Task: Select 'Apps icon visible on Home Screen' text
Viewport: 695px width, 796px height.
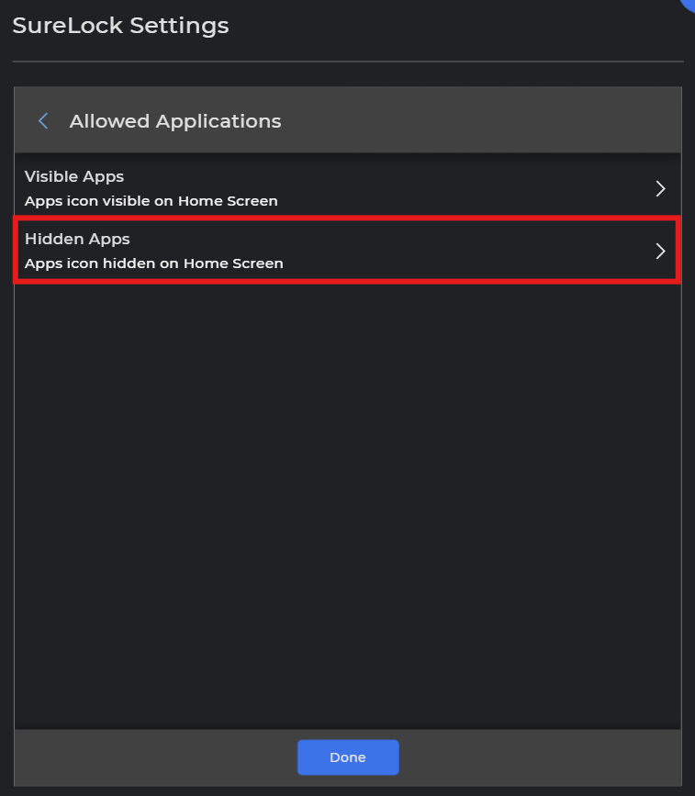Action: 151,201
